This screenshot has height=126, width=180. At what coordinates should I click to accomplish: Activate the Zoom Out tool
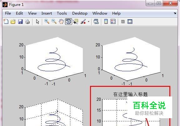tap(54, 21)
